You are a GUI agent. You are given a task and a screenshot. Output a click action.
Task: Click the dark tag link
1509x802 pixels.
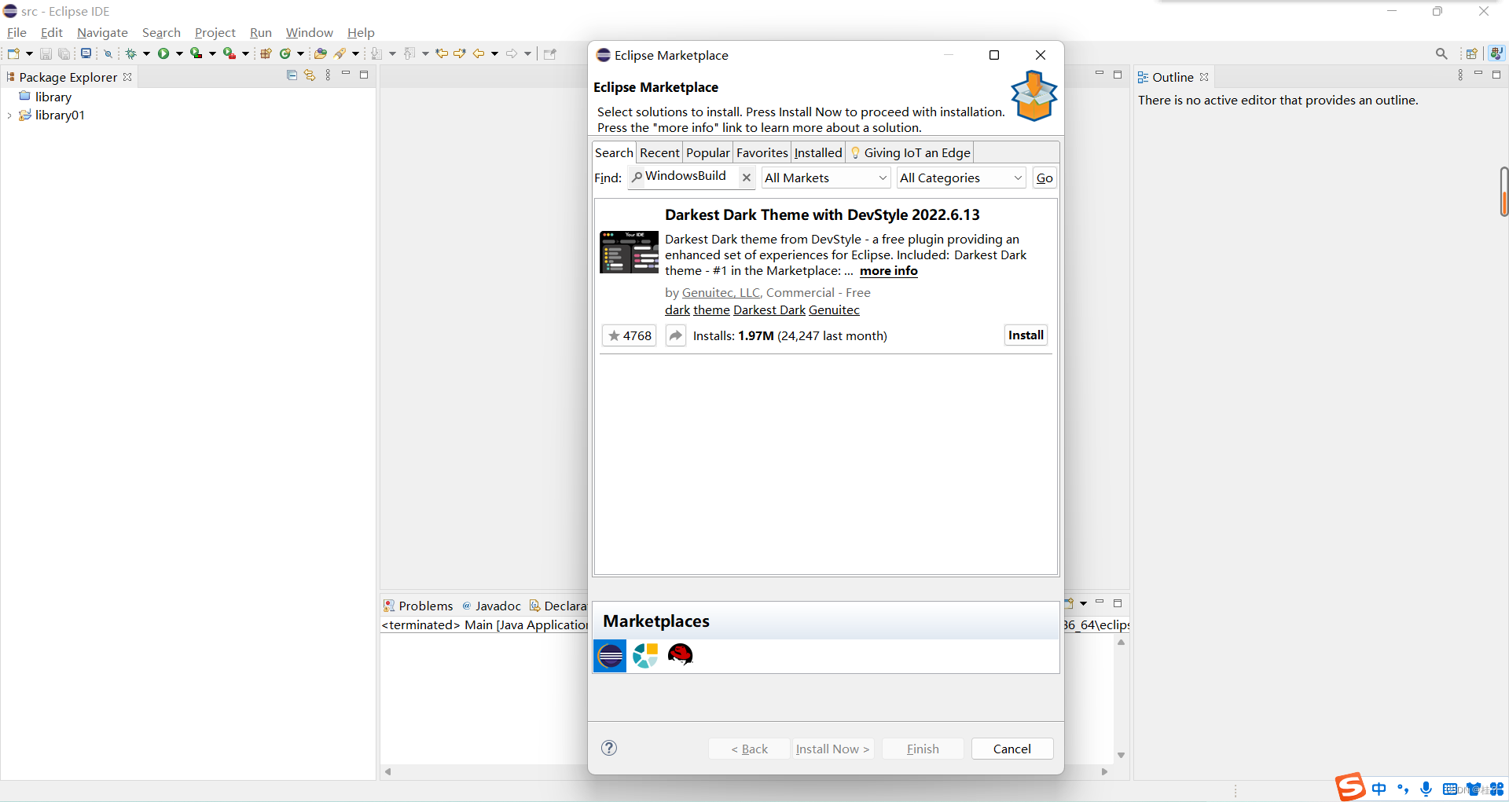[x=677, y=310]
